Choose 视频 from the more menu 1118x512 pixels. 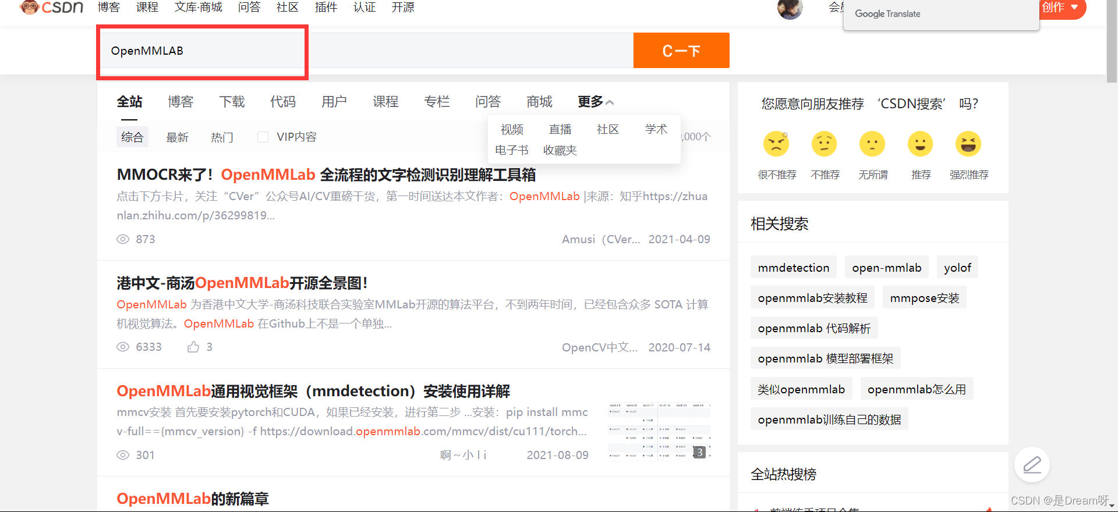click(x=512, y=129)
